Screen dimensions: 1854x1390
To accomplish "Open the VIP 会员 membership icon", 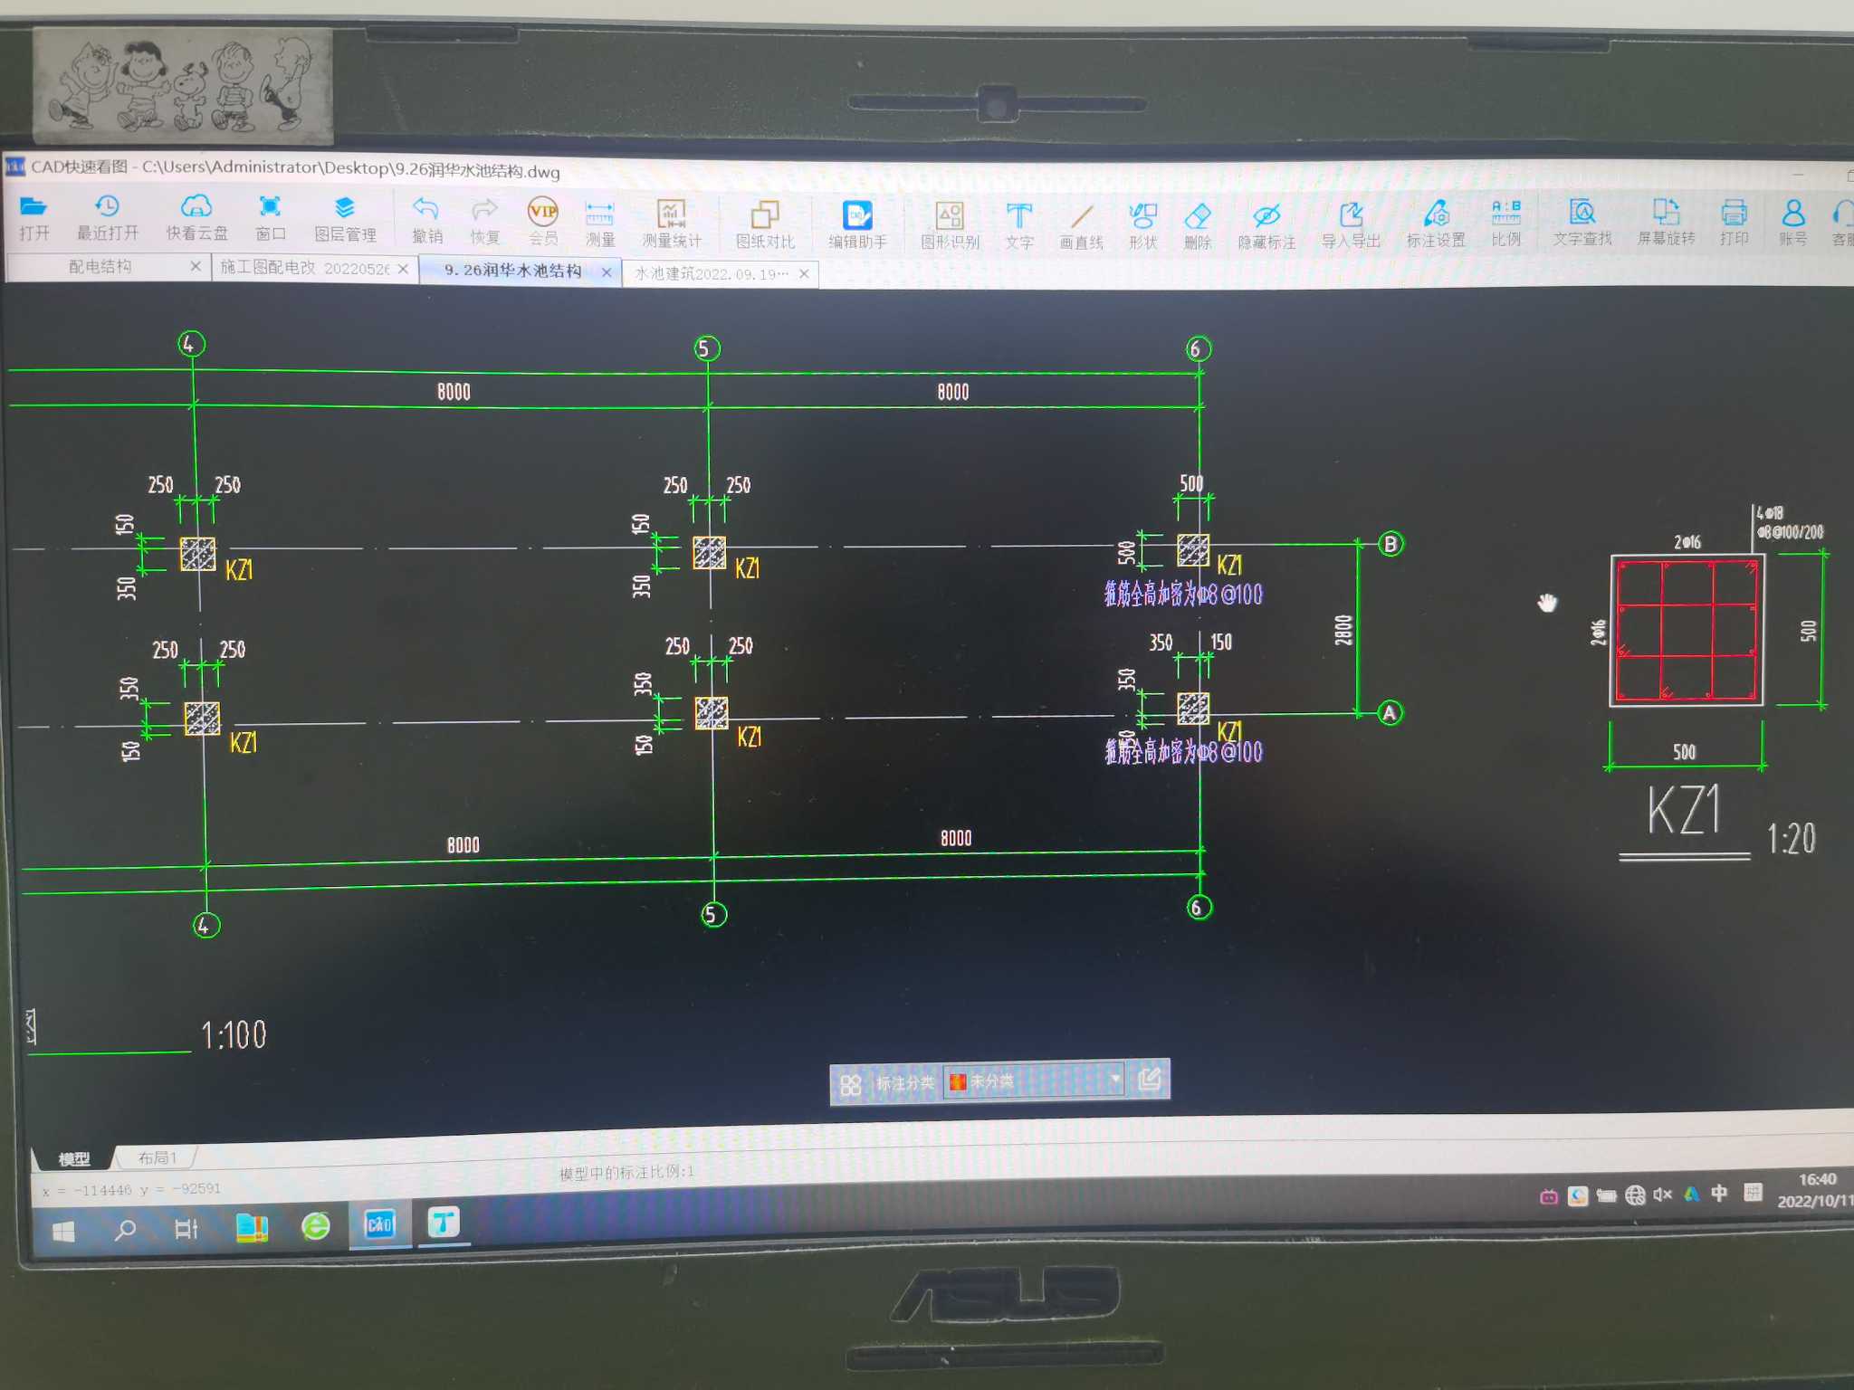I will coord(543,223).
